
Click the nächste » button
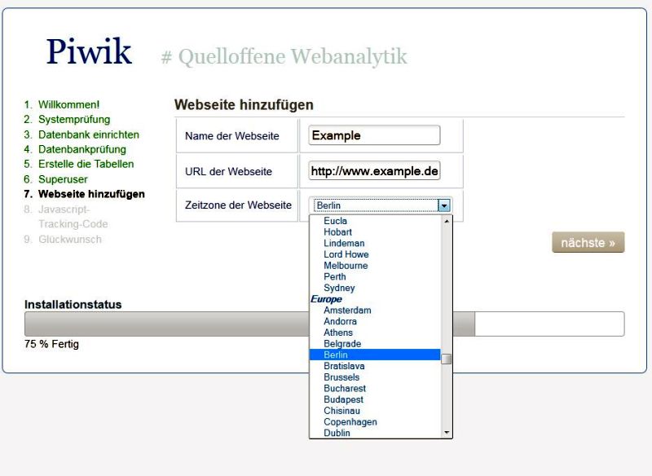click(588, 242)
